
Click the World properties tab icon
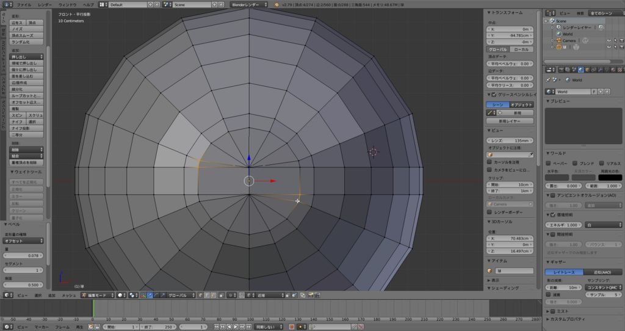click(x=580, y=70)
